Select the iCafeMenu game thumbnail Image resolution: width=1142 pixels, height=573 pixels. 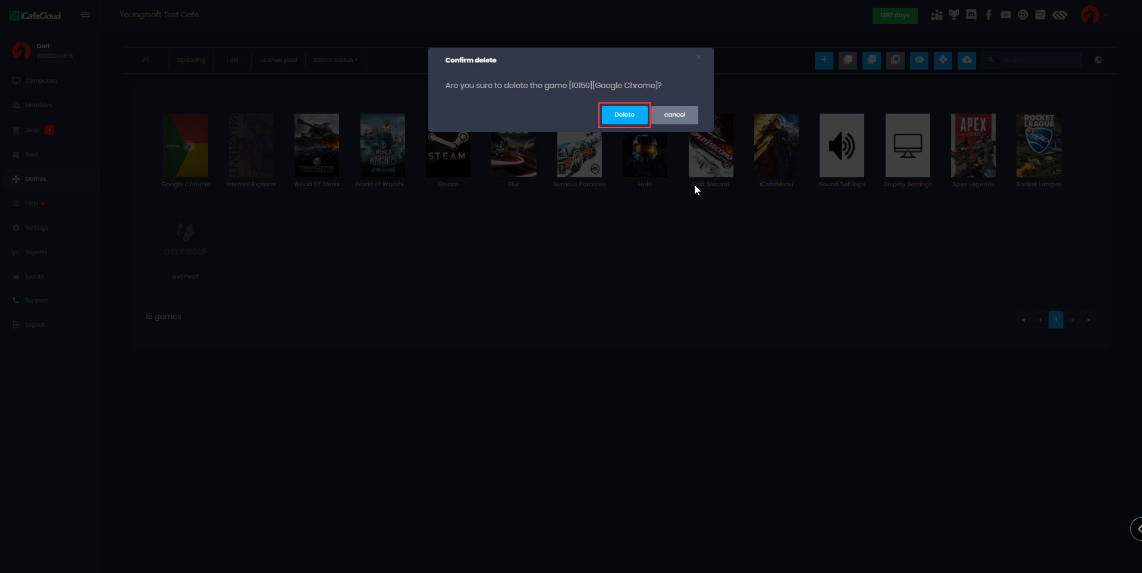tap(776, 145)
